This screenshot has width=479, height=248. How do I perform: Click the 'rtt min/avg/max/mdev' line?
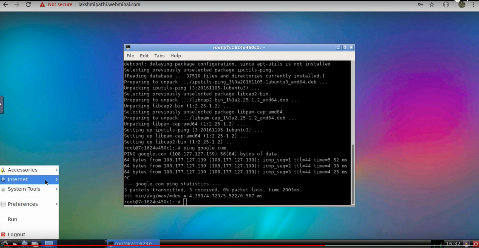coord(193,196)
